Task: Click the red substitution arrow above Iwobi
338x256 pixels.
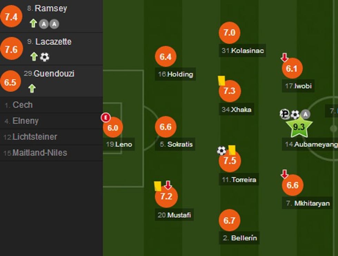Action: [285, 57]
